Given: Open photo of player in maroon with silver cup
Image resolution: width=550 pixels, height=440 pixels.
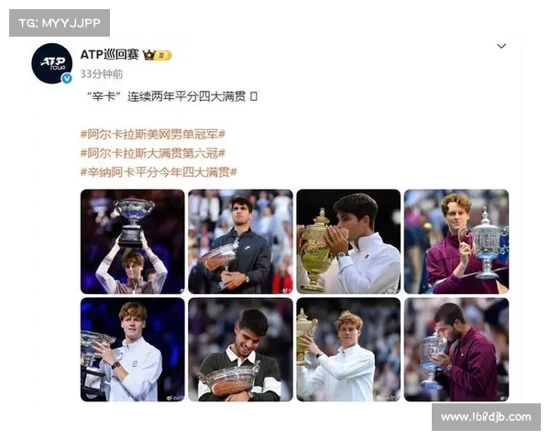Looking at the screenshot, I should pos(456,241).
